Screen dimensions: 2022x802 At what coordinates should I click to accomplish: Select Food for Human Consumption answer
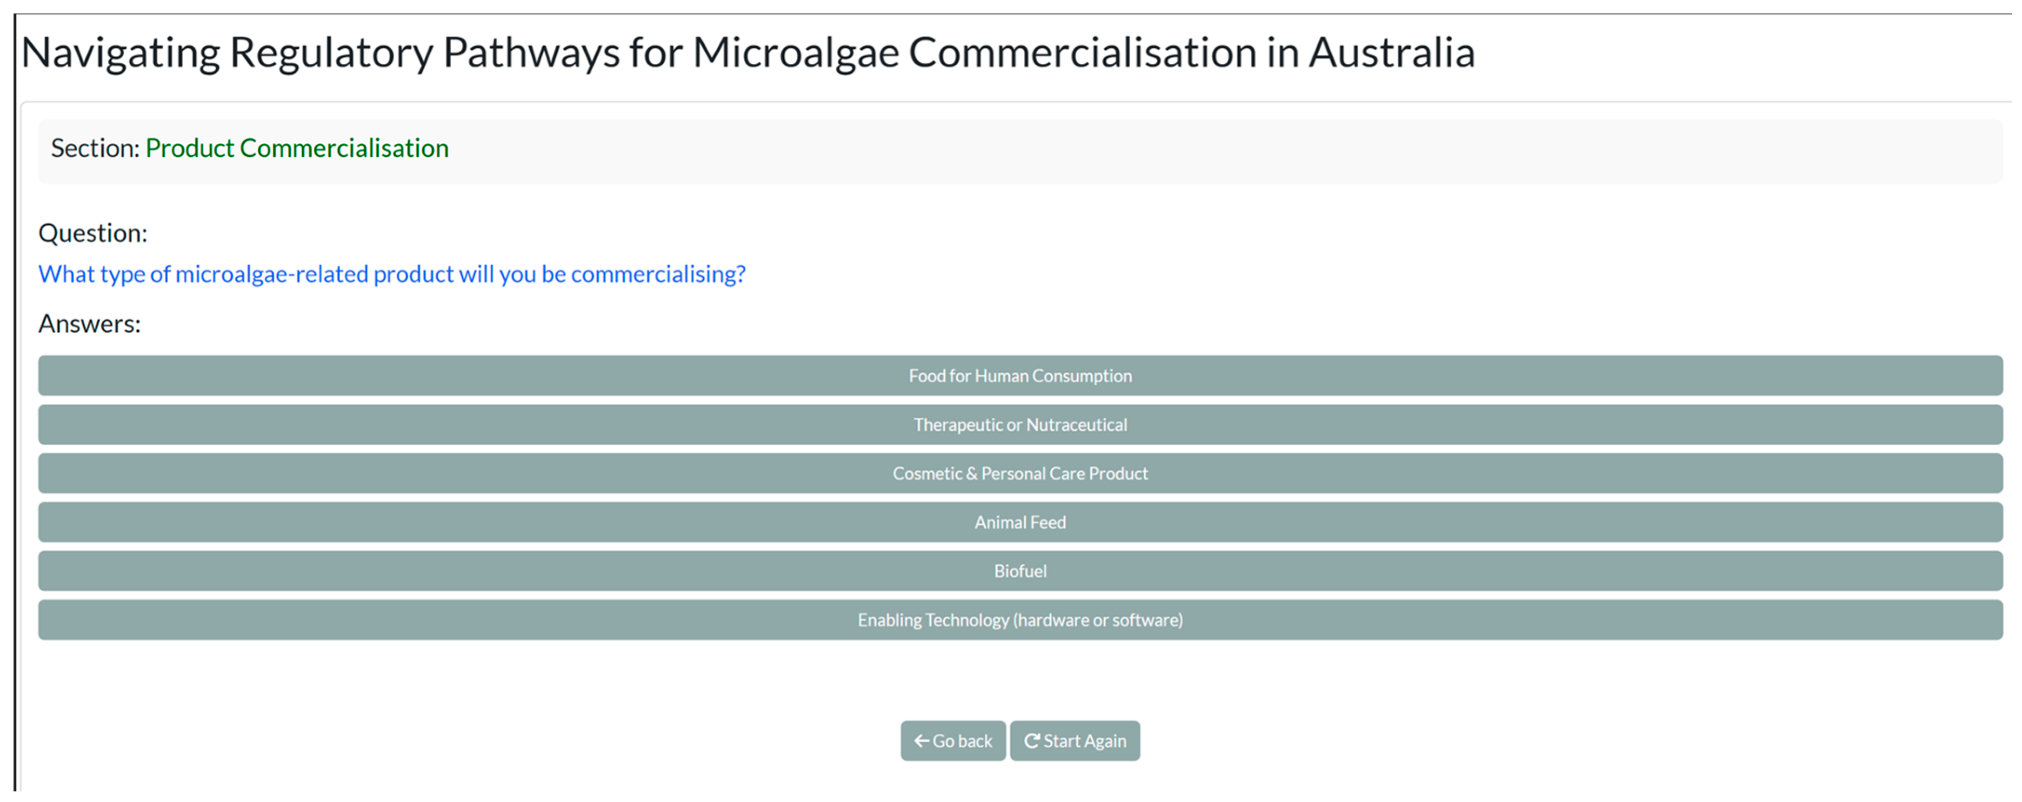tap(1020, 376)
